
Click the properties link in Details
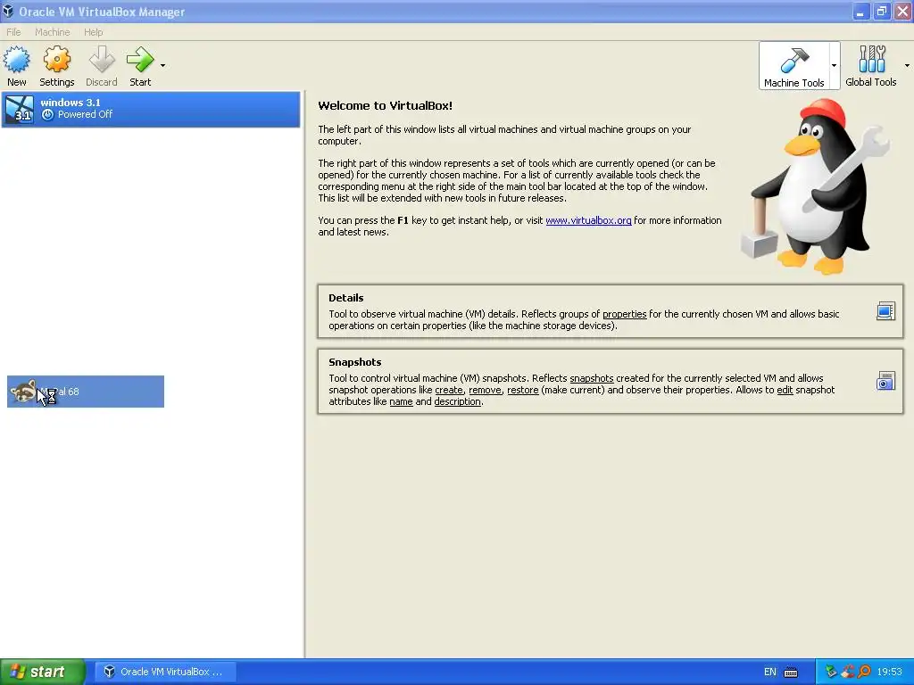624,314
